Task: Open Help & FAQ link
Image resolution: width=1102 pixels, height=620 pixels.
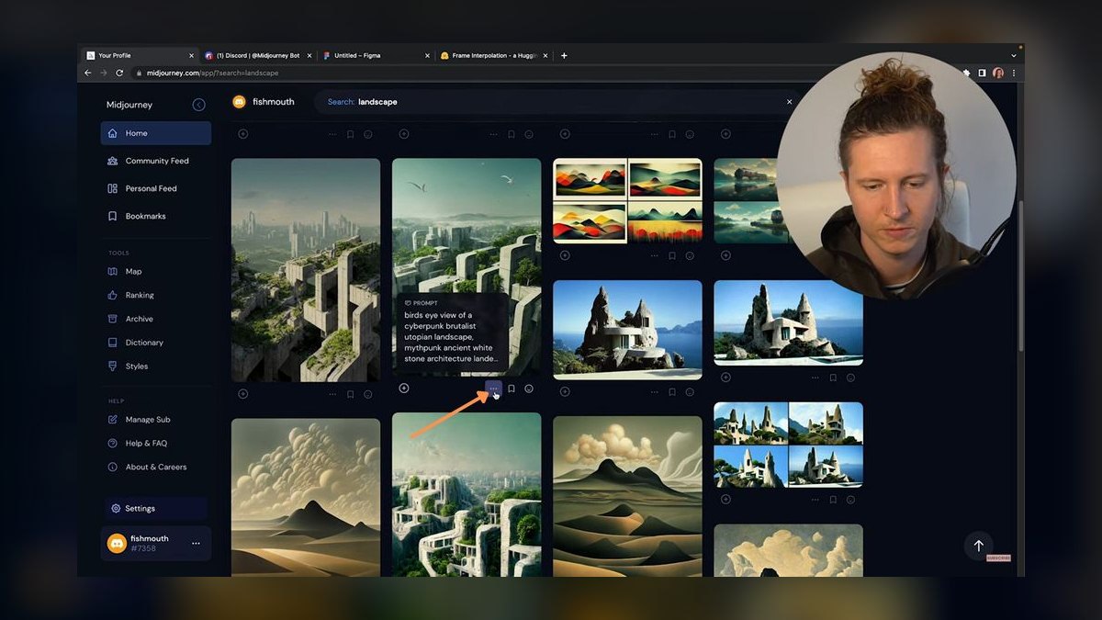Action: pos(146,444)
